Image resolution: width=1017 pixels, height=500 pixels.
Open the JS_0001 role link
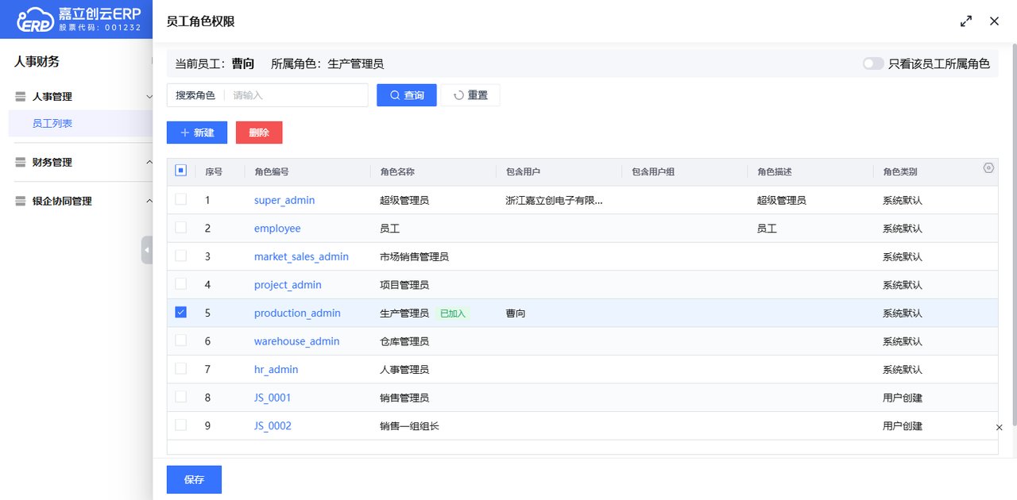coord(273,398)
